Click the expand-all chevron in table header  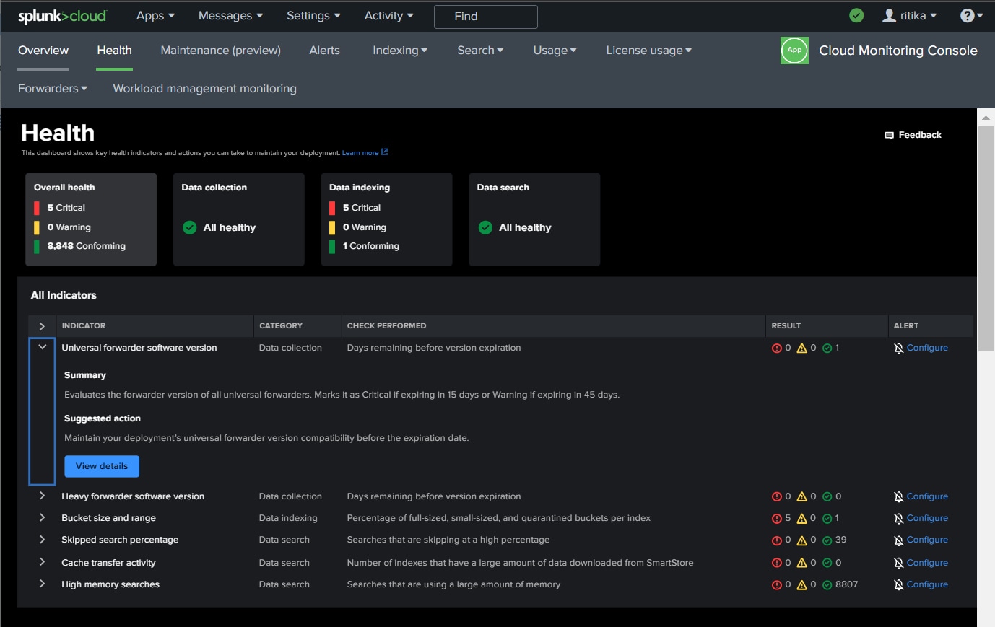click(x=42, y=326)
